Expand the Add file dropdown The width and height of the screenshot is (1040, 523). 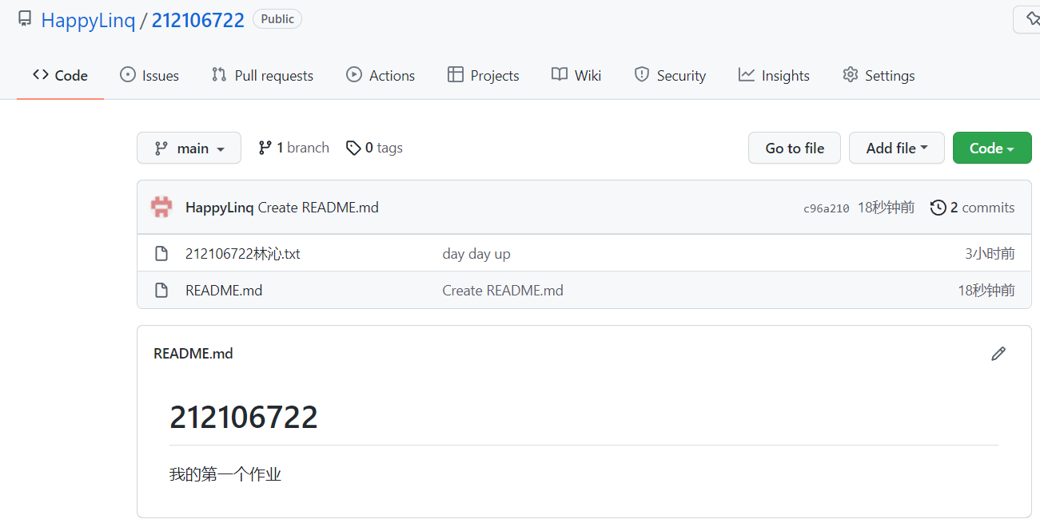(x=896, y=148)
